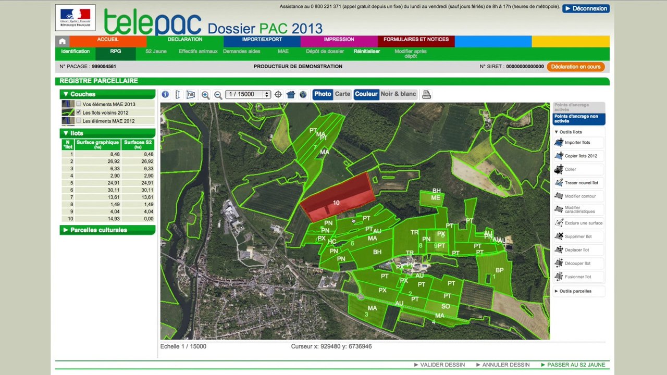Select the Fusionner îlot tool
Screen dimensions: 667x375
click(x=579, y=277)
